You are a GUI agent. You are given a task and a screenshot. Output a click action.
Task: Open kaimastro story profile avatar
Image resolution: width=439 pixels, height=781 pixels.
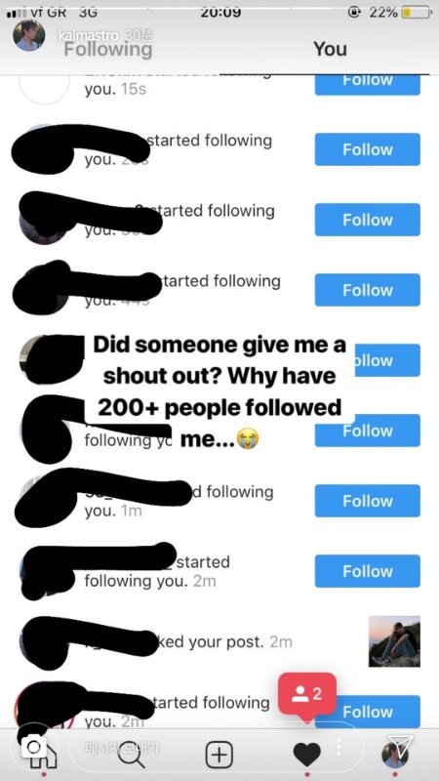29,35
